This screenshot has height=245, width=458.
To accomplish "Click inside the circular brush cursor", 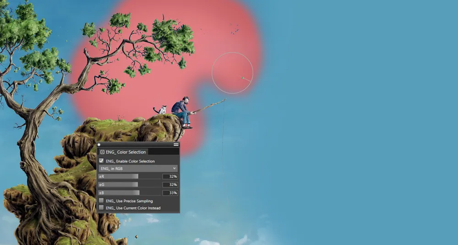I will [232, 73].
